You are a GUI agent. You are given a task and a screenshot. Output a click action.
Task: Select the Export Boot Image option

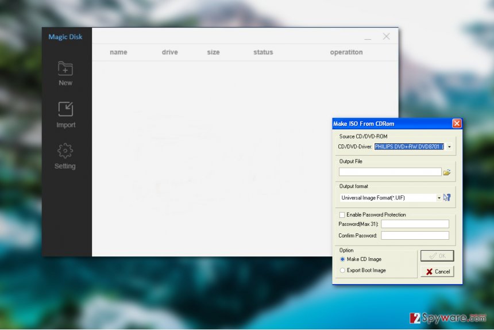pos(343,270)
